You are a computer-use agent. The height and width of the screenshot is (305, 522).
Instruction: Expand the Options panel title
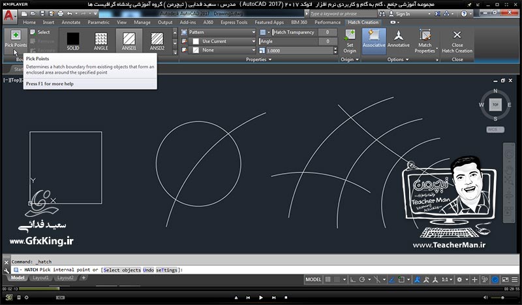pos(398,59)
